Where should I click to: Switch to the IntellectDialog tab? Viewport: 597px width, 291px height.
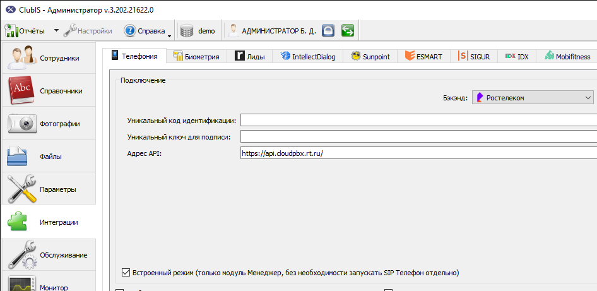point(307,57)
